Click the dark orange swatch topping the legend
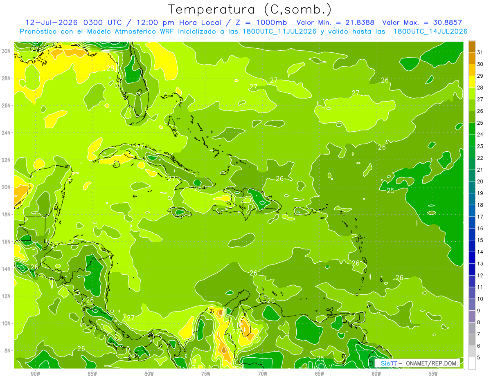491x379 pixels. [472, 47]
